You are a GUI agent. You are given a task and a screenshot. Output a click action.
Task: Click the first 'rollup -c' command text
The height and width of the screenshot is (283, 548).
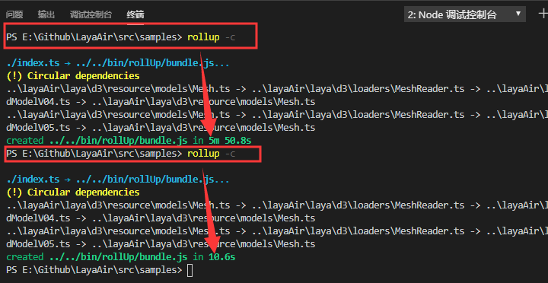211,37
